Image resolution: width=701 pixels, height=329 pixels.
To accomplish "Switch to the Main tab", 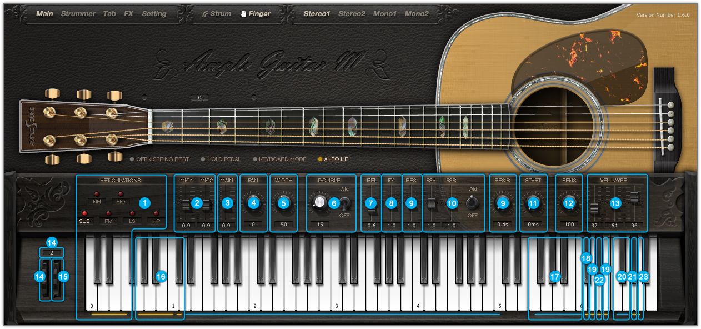I will click(44, 14).
